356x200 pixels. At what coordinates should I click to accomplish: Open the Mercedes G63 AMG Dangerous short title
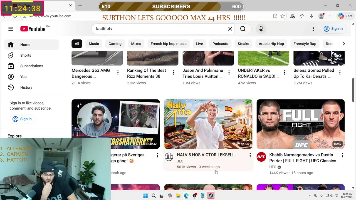pos(91,73)
